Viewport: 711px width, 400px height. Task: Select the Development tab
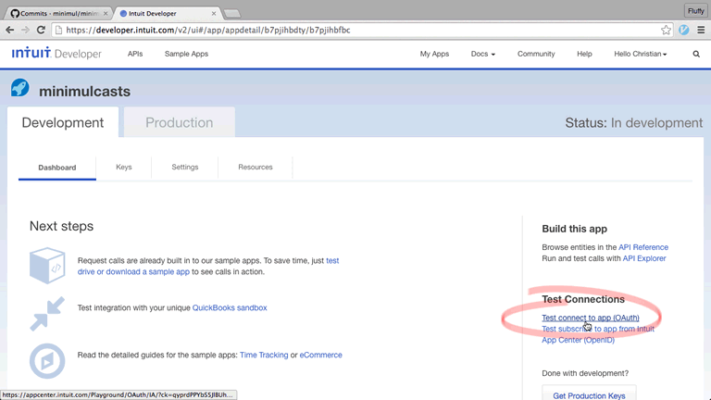click(x=63, y=122)
